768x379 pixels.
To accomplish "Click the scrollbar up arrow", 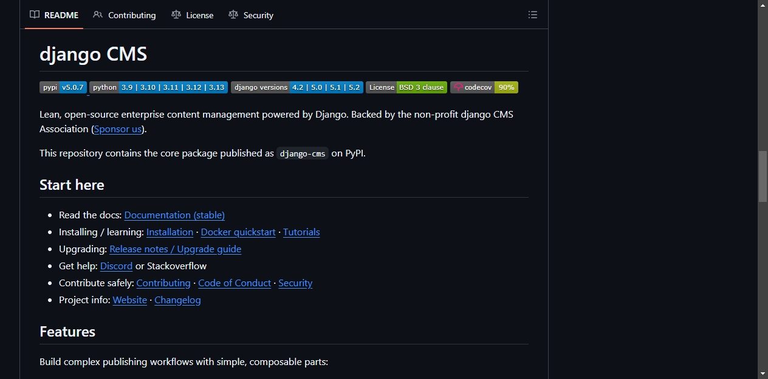I will [763, 5].
